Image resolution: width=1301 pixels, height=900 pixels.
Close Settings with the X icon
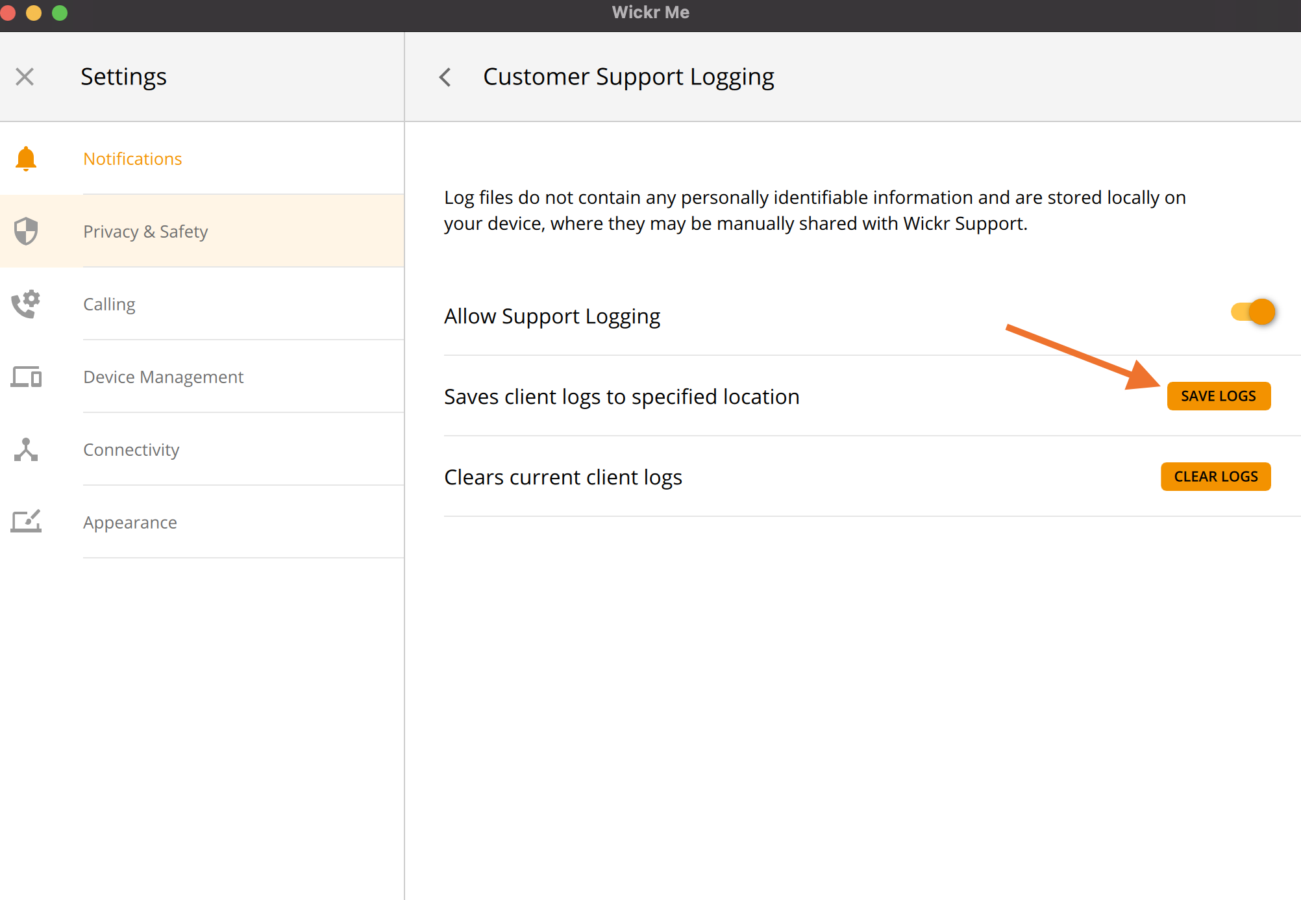click(25, 77)
